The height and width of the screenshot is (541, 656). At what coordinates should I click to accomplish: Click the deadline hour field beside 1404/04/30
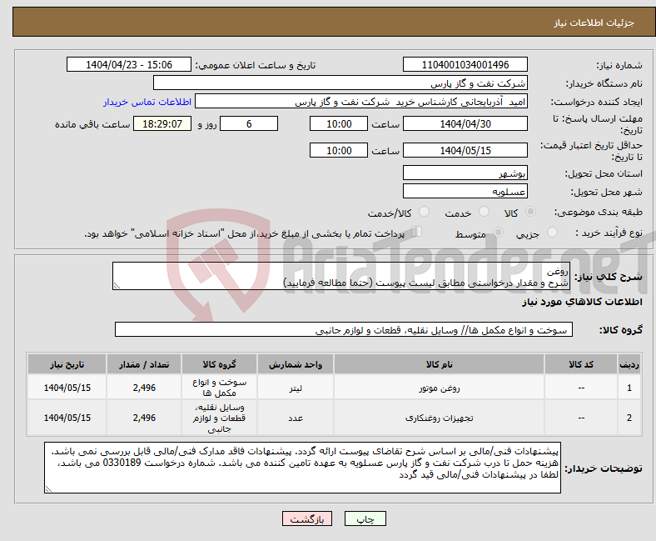pos(339,123)
